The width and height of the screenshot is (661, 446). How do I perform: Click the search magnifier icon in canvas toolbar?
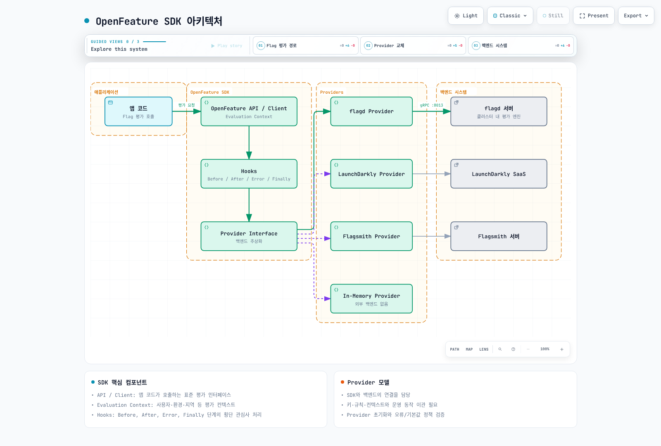pyautogui.click(x=500, y=349)
